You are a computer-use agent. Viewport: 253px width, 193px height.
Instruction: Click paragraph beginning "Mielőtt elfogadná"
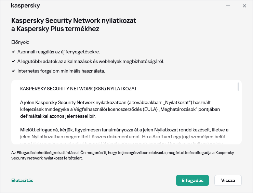tap(123, 133)
